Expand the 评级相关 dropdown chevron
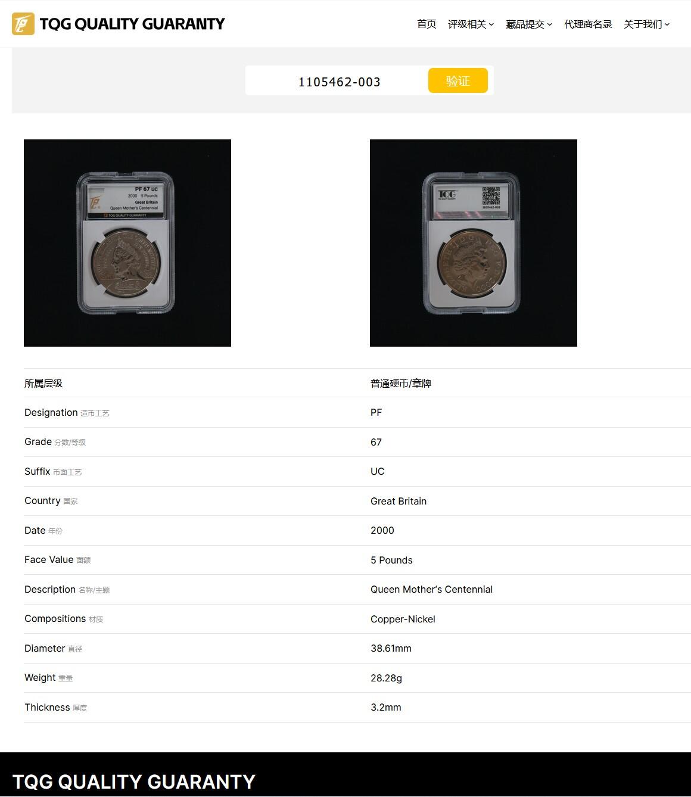 pos(491,24)
